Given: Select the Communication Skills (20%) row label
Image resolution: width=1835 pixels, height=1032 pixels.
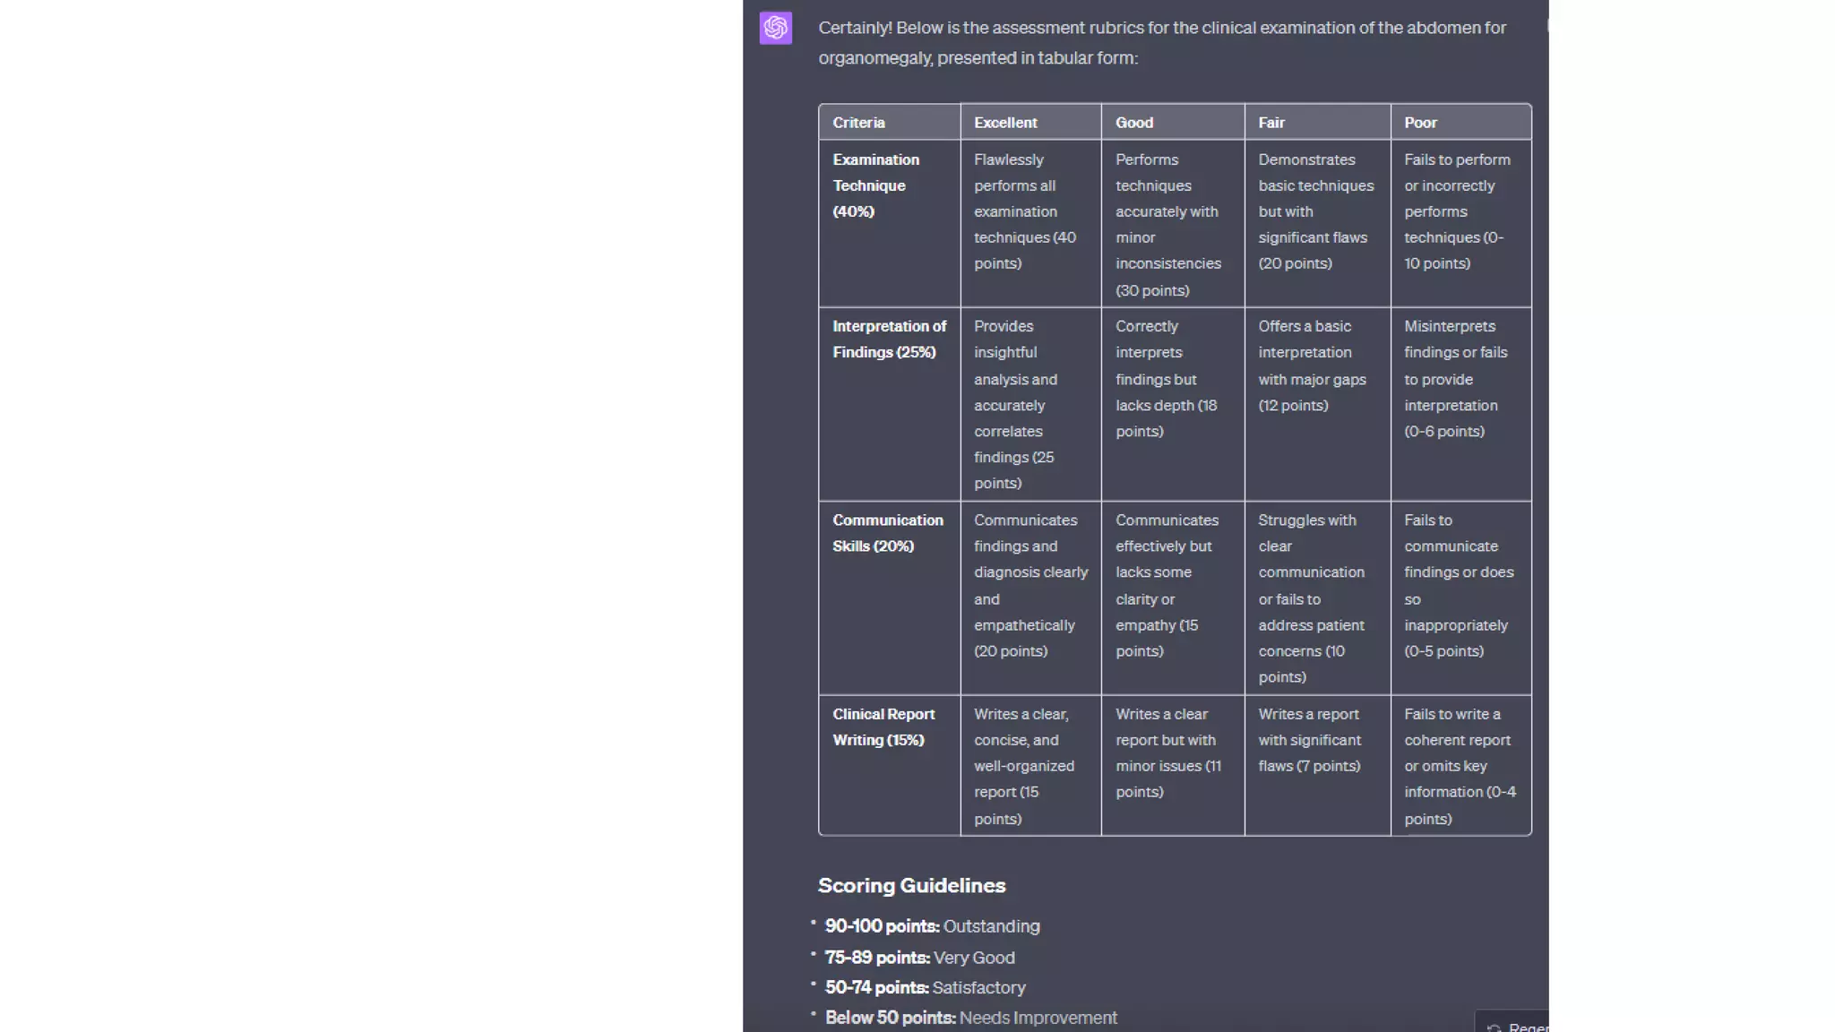Looking at the screenshot, I should 887,533.
